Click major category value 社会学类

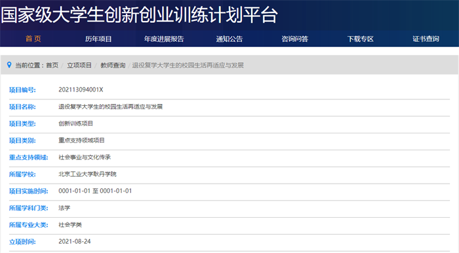[70, 225]
